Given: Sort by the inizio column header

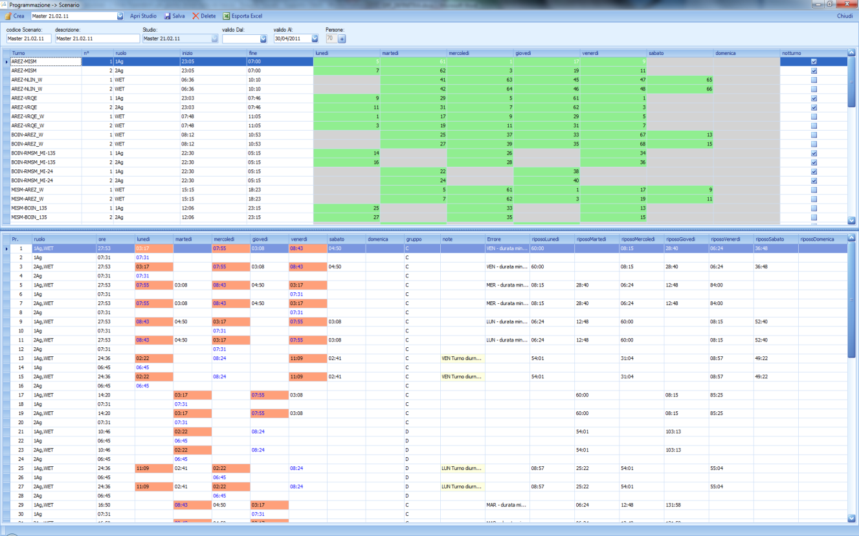Looking at the screenshot, I should coord(214,53).
